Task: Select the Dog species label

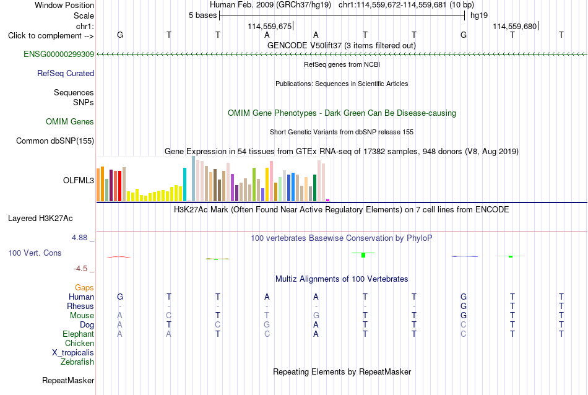Action: (x=87, y=325)
